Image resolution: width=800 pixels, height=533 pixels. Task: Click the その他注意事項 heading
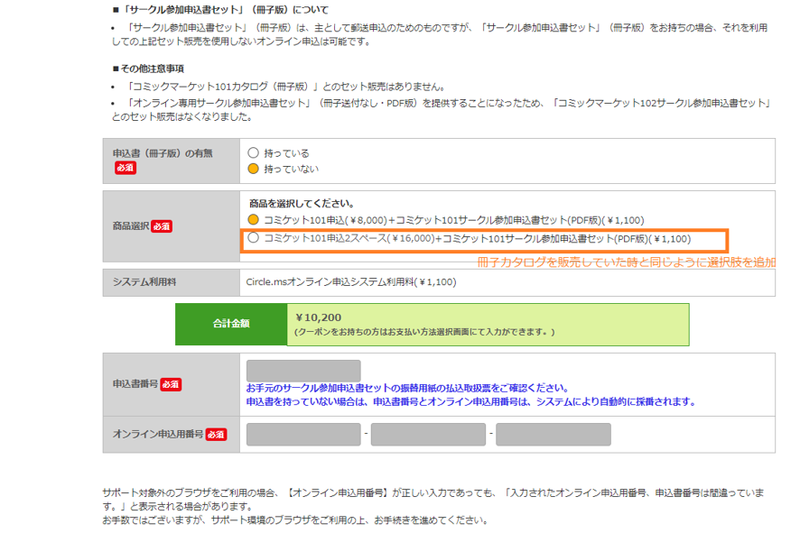pos(152,69)
